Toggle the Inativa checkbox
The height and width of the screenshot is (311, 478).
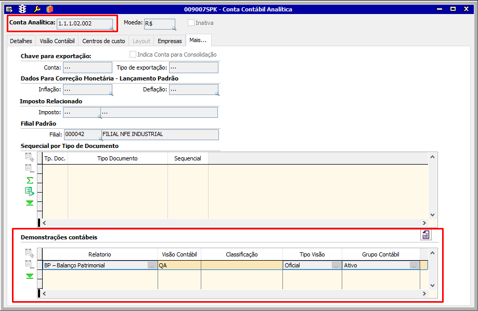(191, 23)
